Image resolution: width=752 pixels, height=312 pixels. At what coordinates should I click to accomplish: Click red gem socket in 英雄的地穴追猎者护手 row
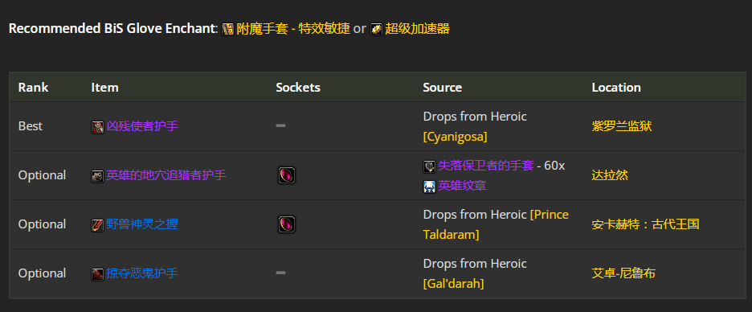click(287, 175)
